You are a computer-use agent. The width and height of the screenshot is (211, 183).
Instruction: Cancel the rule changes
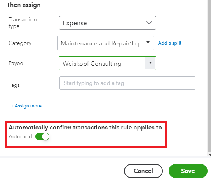(x=143, y=171)
